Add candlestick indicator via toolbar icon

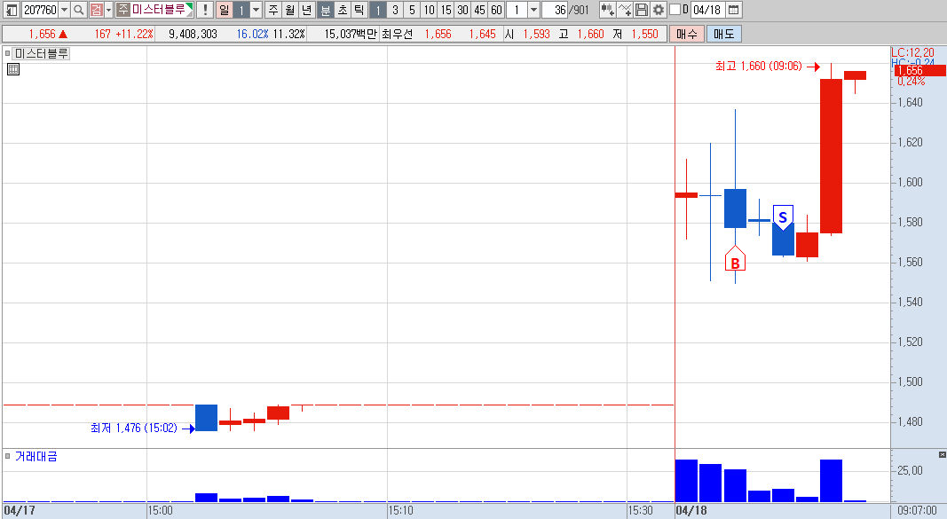608,10
